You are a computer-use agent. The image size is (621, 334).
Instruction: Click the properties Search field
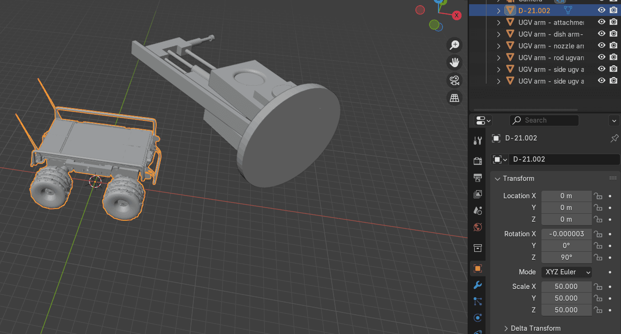[x=545, y=120]
